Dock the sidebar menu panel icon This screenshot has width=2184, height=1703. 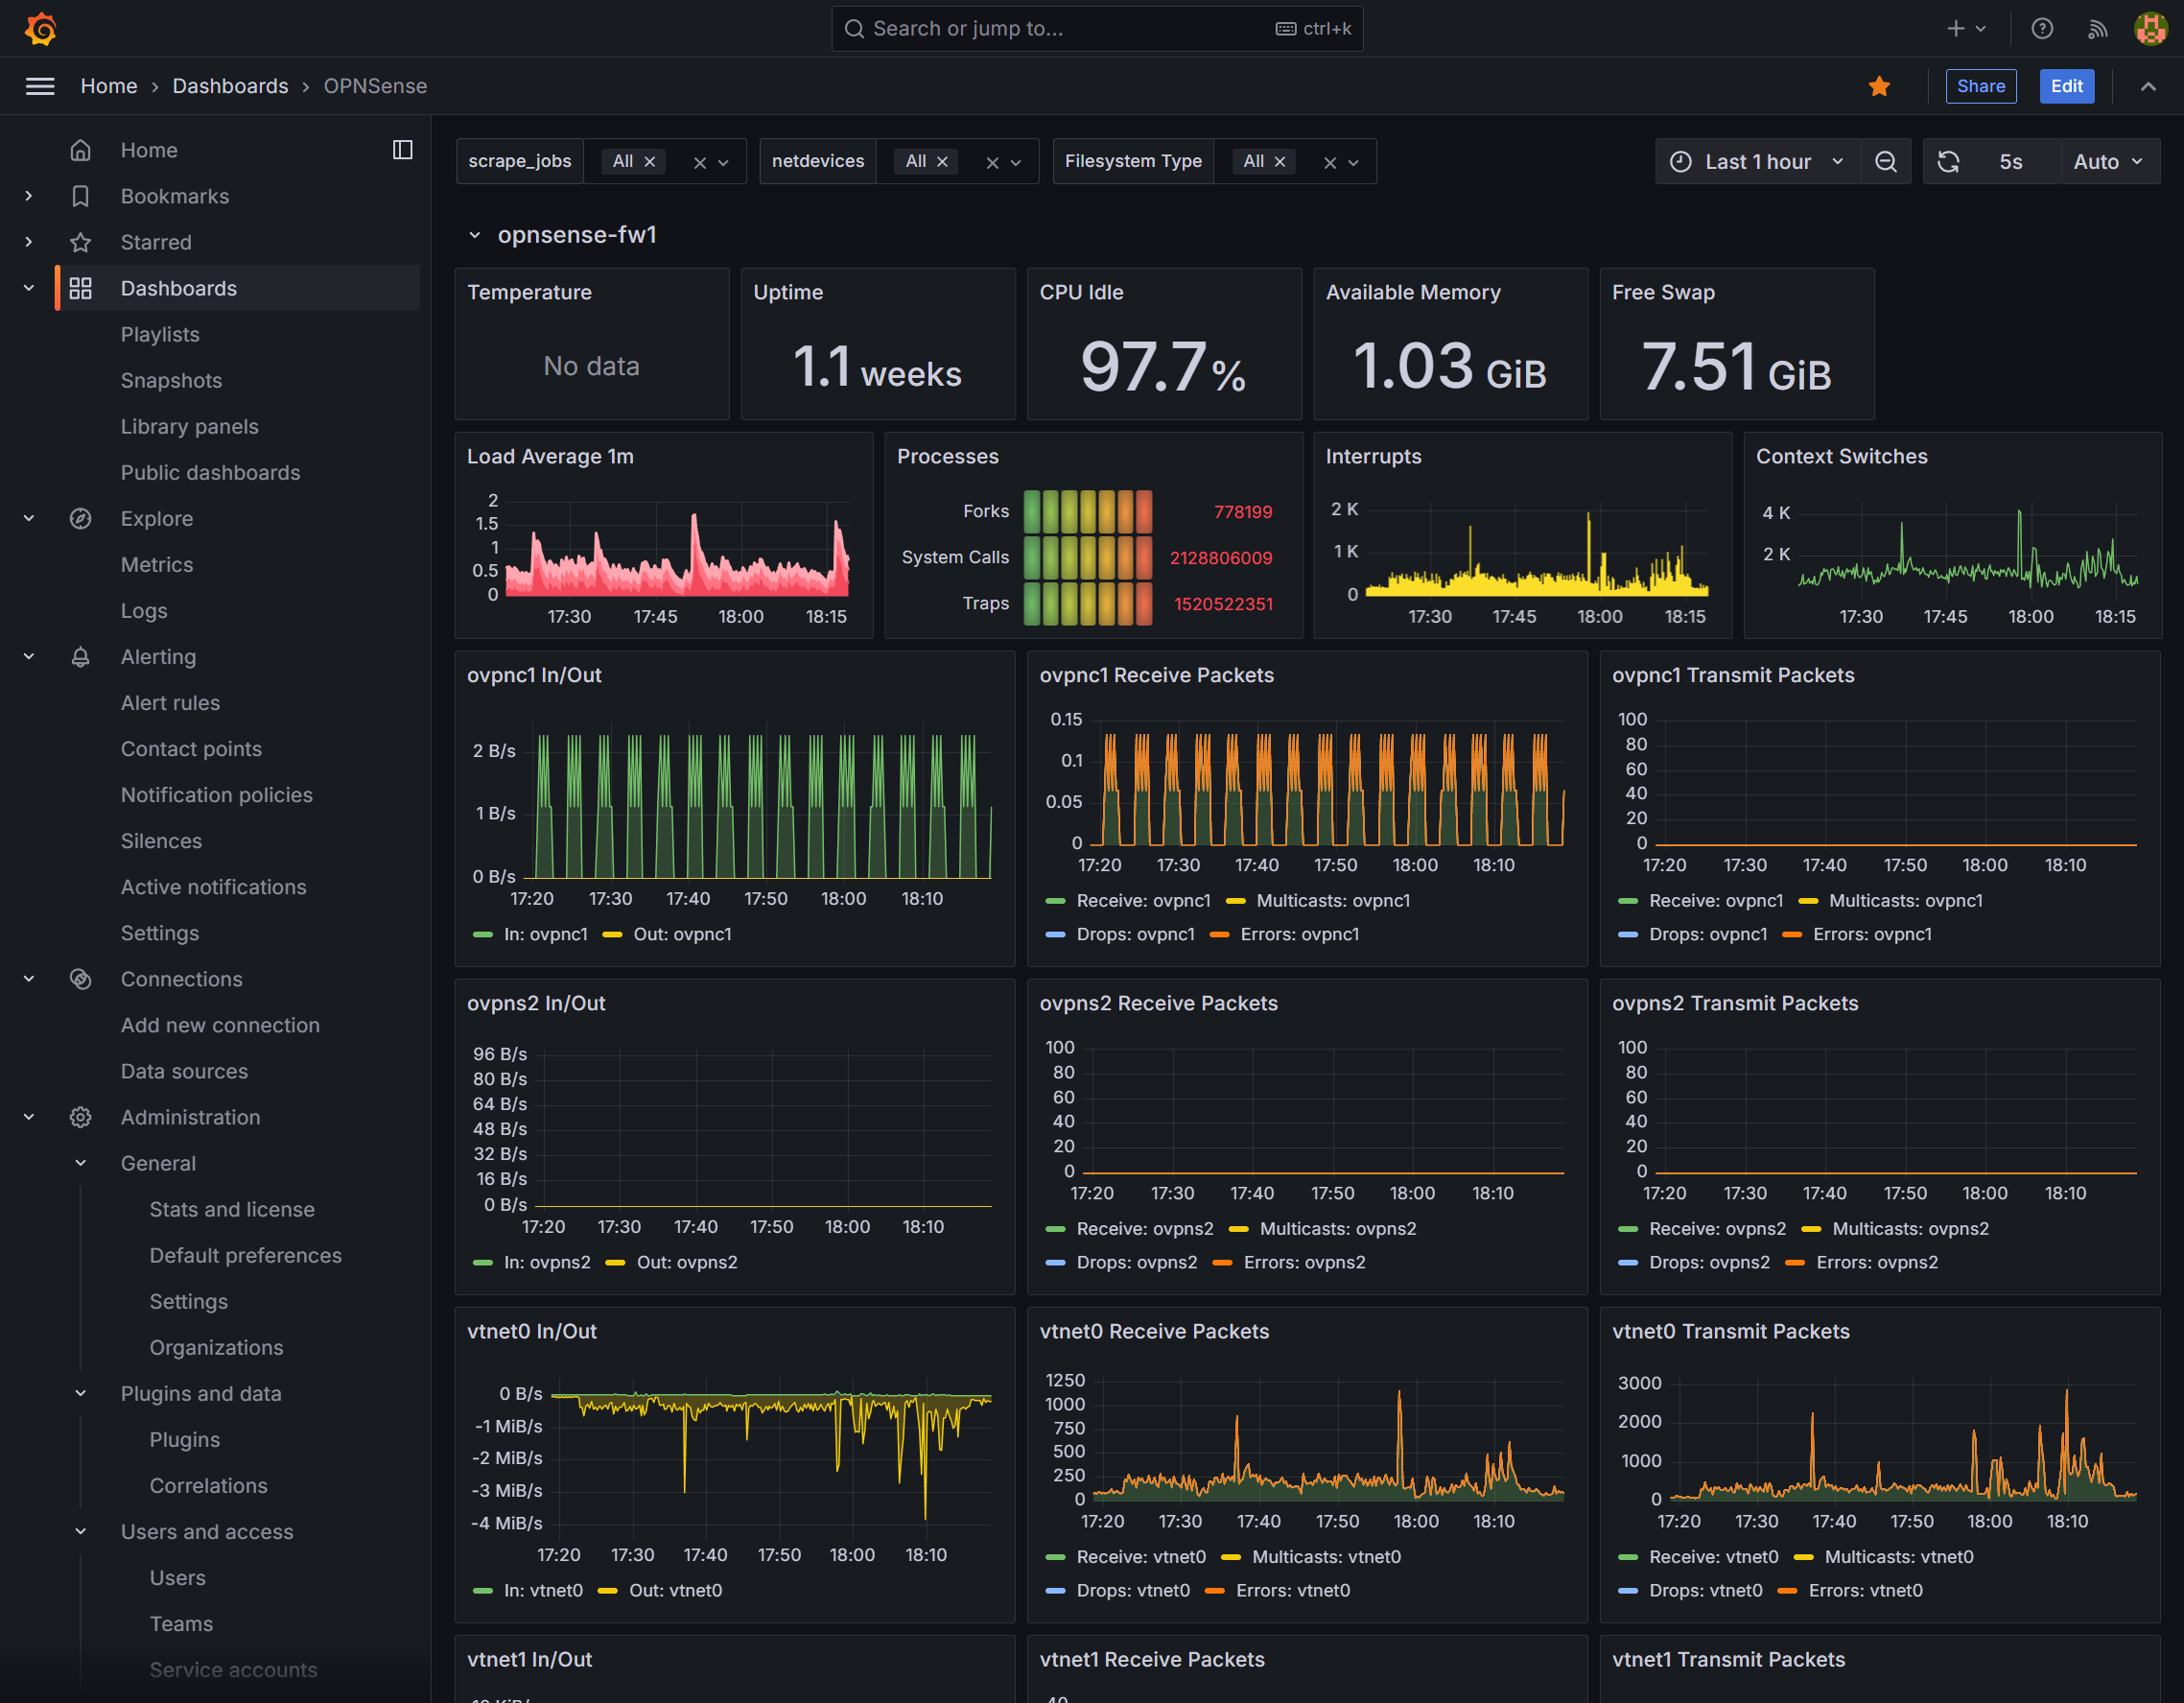point(402,150)
